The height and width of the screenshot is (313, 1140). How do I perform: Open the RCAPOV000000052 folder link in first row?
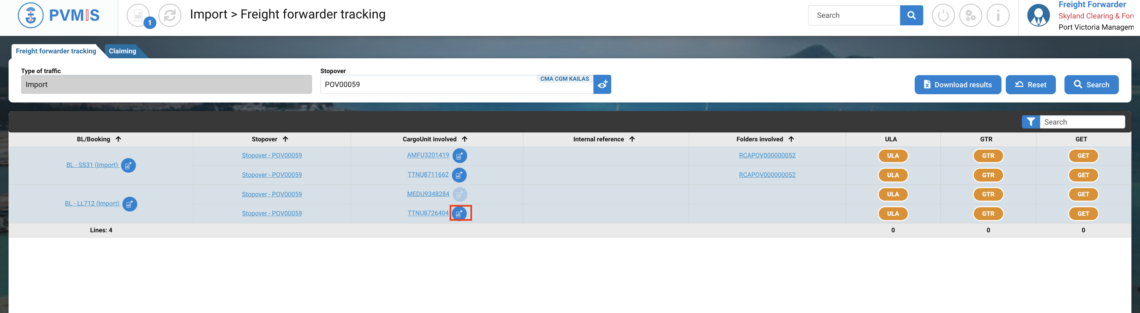point(767,156)
